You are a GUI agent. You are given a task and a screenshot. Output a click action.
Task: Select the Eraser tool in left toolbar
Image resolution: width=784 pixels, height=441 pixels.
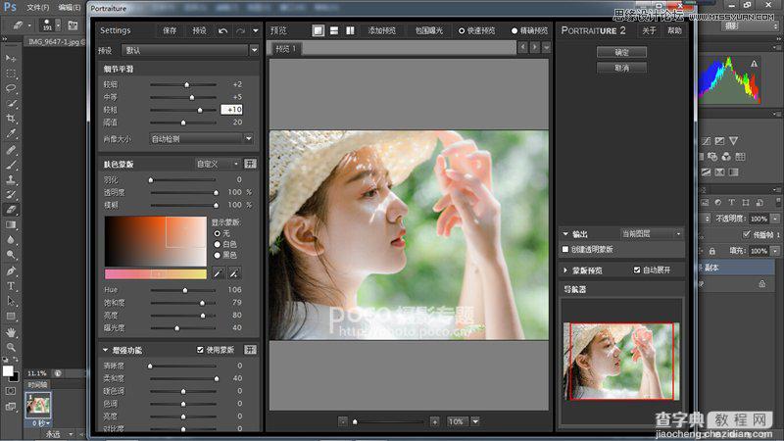click(x=11, y=210)
